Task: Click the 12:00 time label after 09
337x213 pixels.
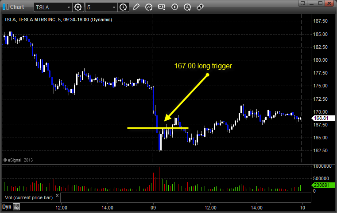Action: pyautogui.click(x=210, y=208)
